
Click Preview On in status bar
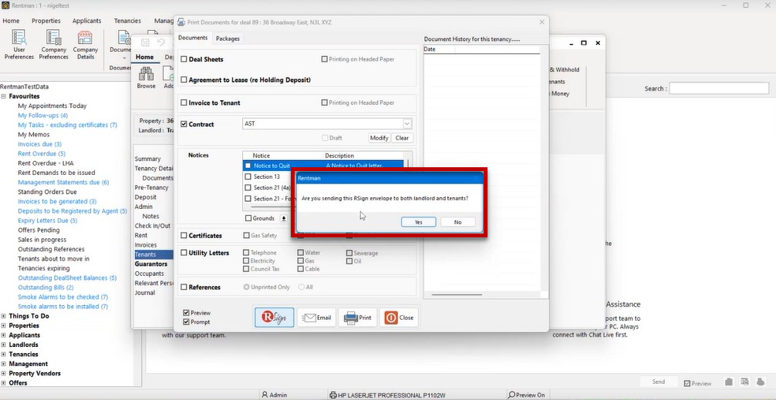[x=526, y=395]
